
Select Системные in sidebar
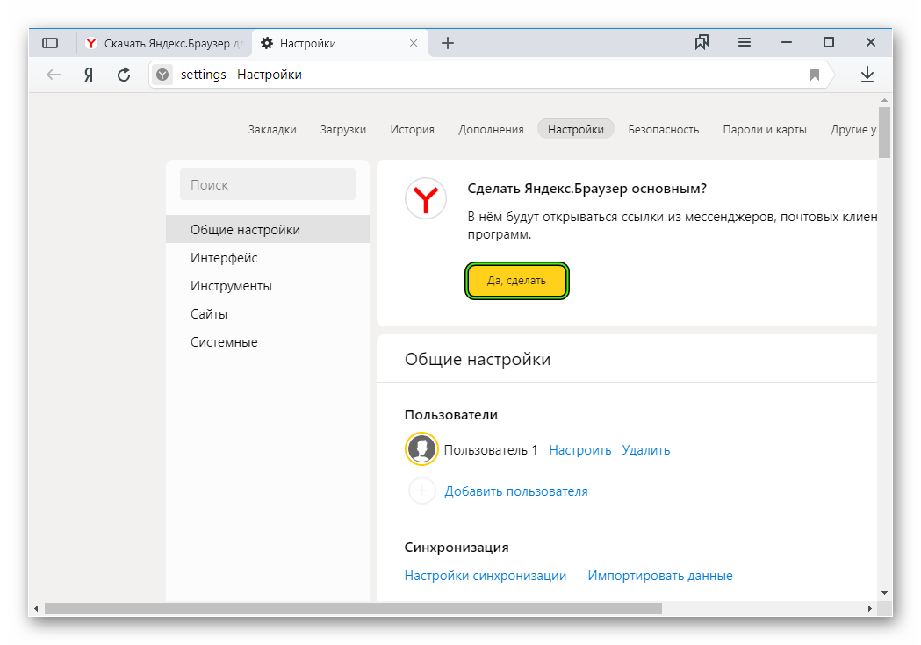click(268, 342)
